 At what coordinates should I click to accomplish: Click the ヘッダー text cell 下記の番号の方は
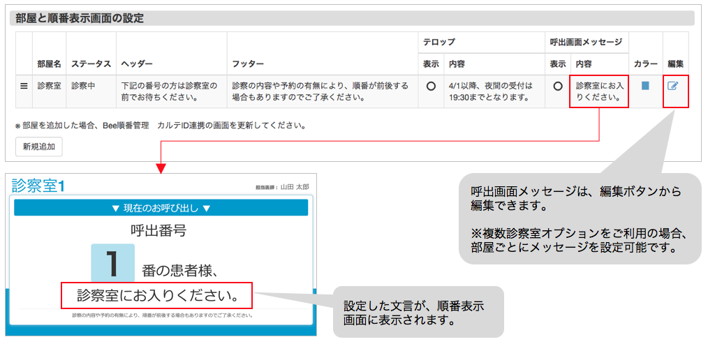click(x=170, y=91)
